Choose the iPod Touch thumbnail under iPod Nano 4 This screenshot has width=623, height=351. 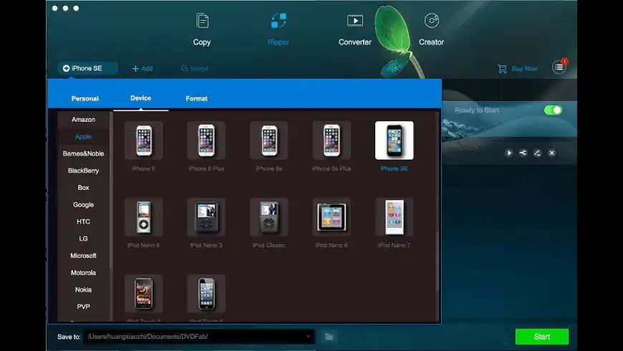click(x=143, y=294)
